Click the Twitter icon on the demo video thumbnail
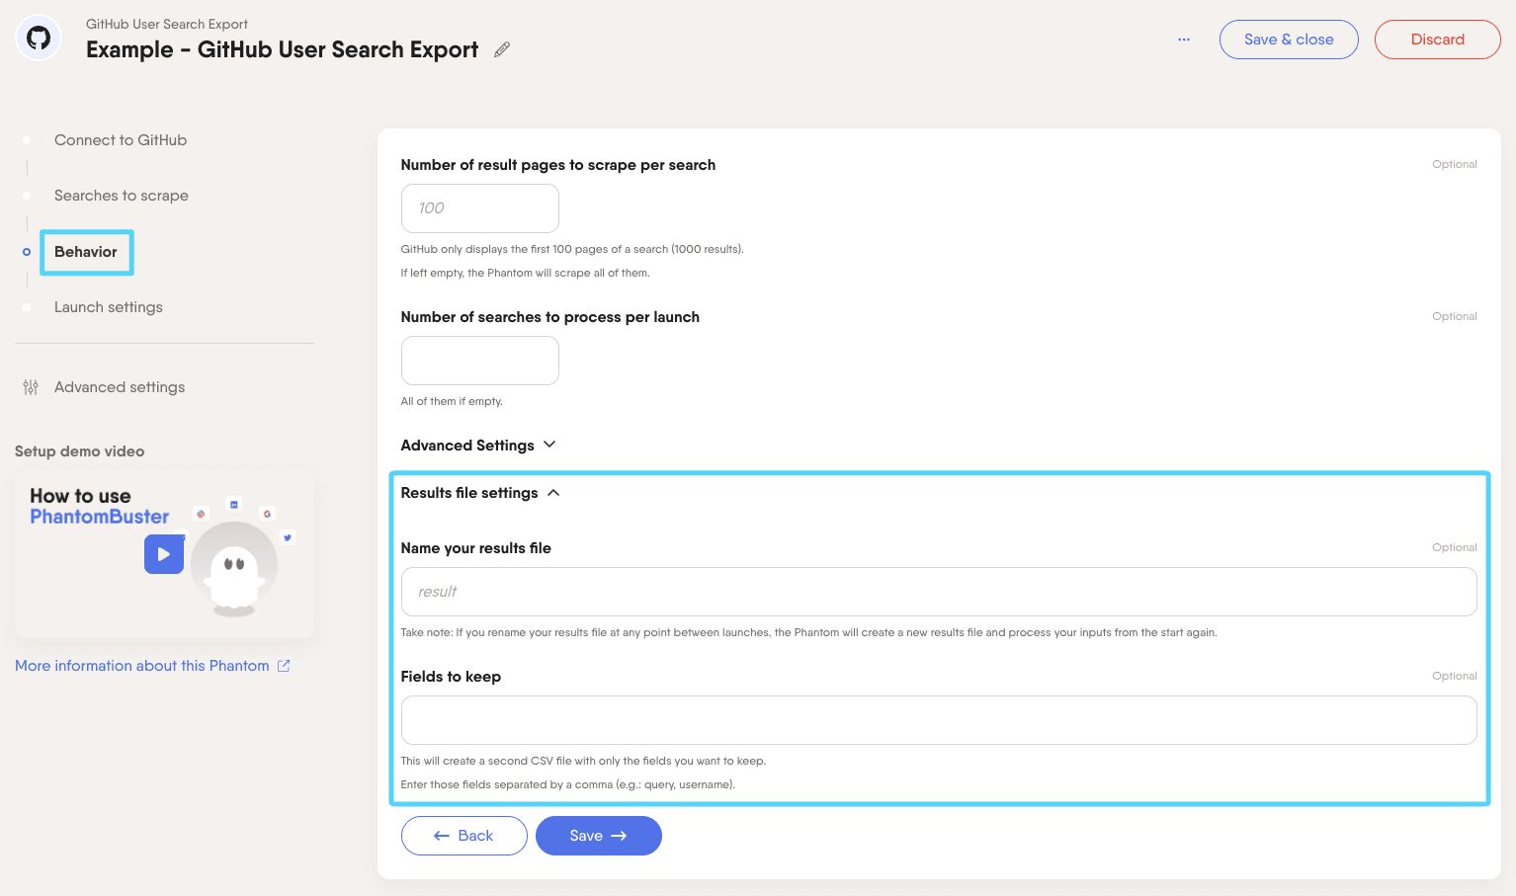Screen dimensions: 1516x896 coord(287,537)
